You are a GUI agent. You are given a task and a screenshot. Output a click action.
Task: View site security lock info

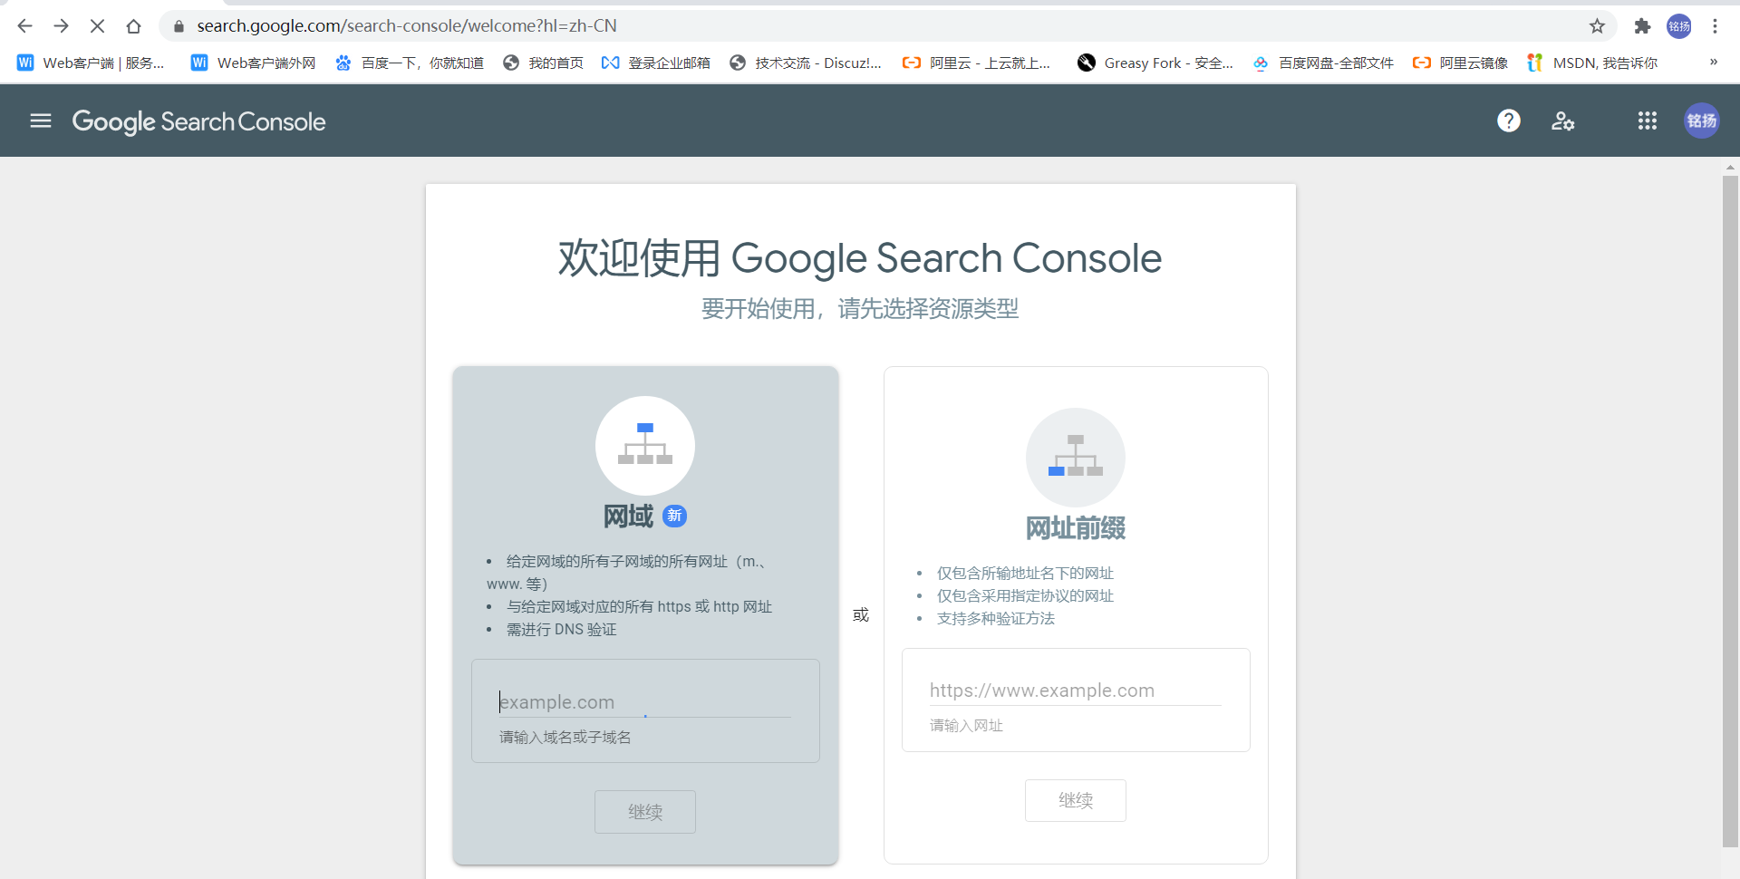[179, 26]
